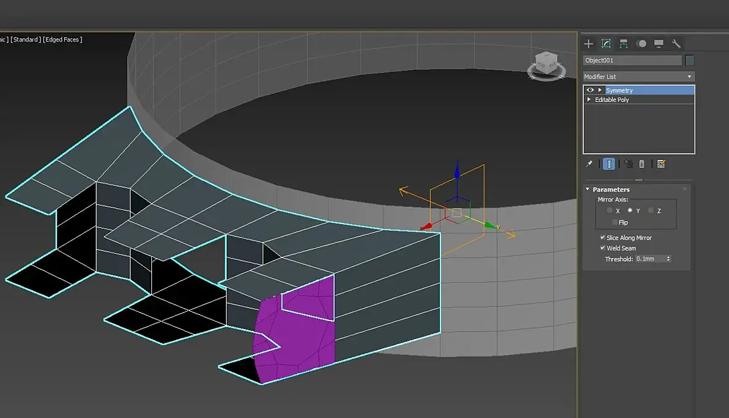Select the X mirror axis radio button

click(x=610, y=211)
